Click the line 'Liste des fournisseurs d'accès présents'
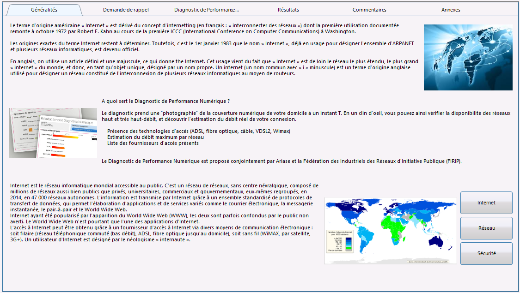This screenshot has height=293, width=520. (x=153, y=143)
